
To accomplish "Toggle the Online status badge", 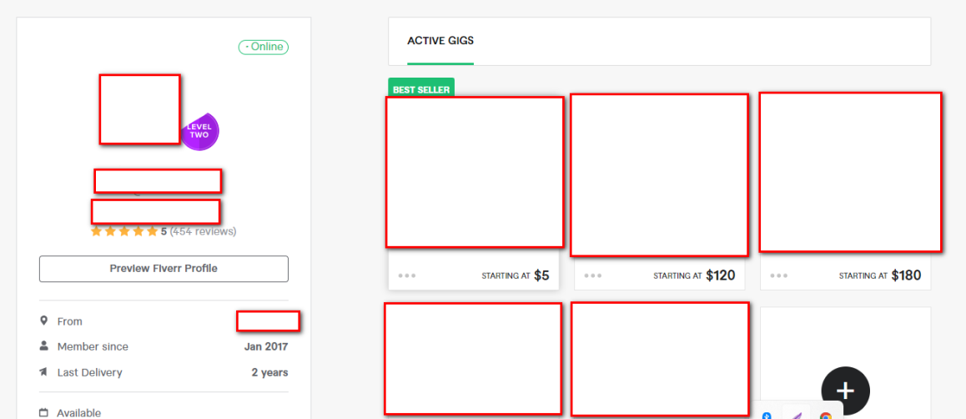I will [x=263, y=47].
